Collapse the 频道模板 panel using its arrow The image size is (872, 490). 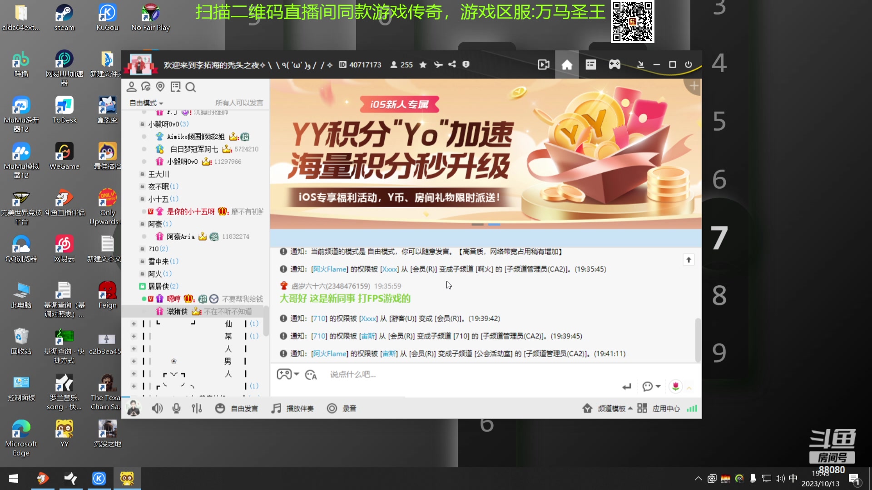click(630, 408)
